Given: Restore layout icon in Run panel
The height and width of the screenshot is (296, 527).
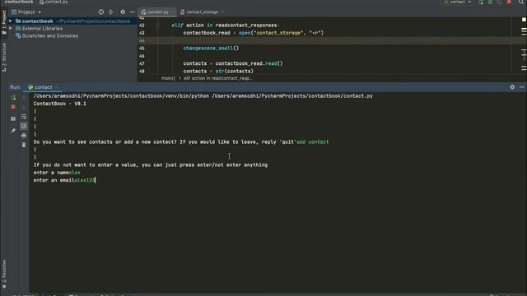Looking at the screenshot, I should point(13,118).
